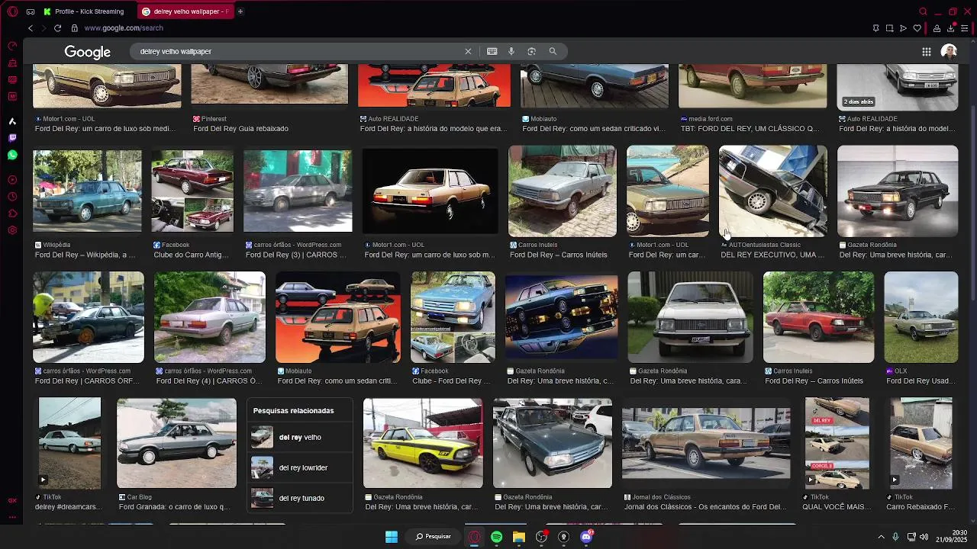
Task: Click the pinboard pin icon in toolbar
Action: pos(875,28)
